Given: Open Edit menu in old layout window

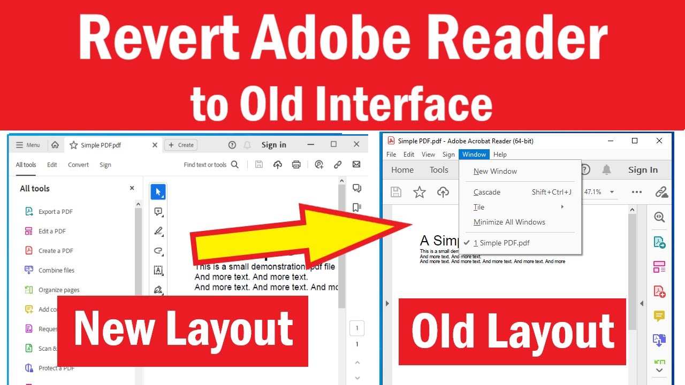Looking at the screenshot, I should pyautogui.click(x=409, y=155).
